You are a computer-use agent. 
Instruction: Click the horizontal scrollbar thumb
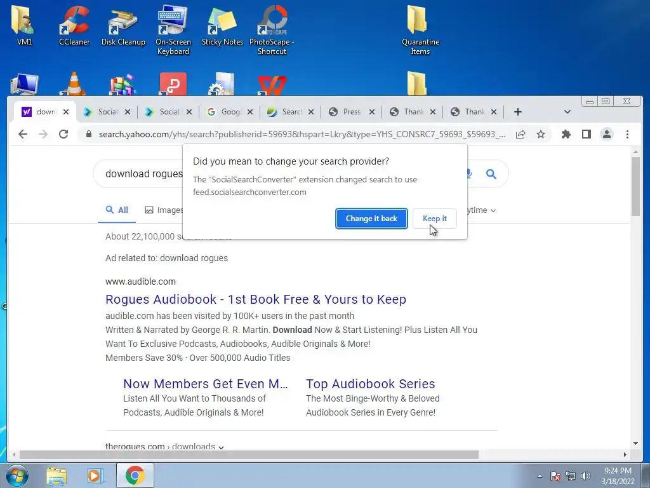[x=249, y=455]
